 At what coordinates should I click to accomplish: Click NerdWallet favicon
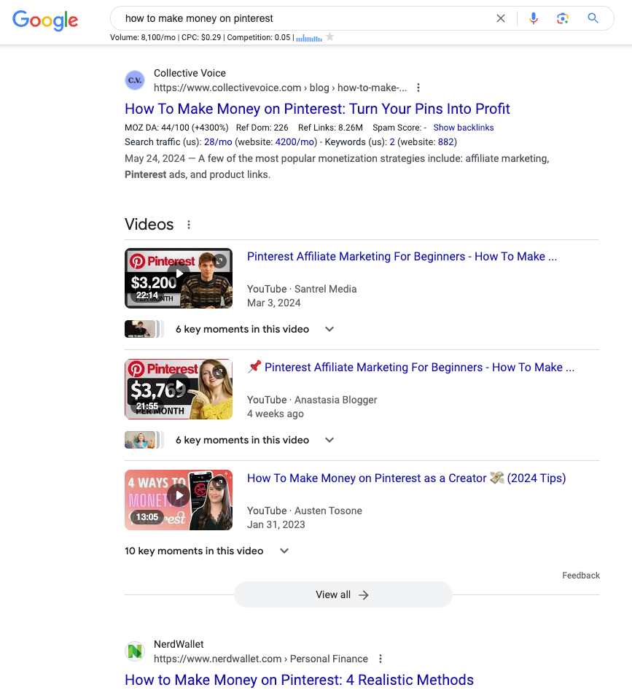pos(135,651)
